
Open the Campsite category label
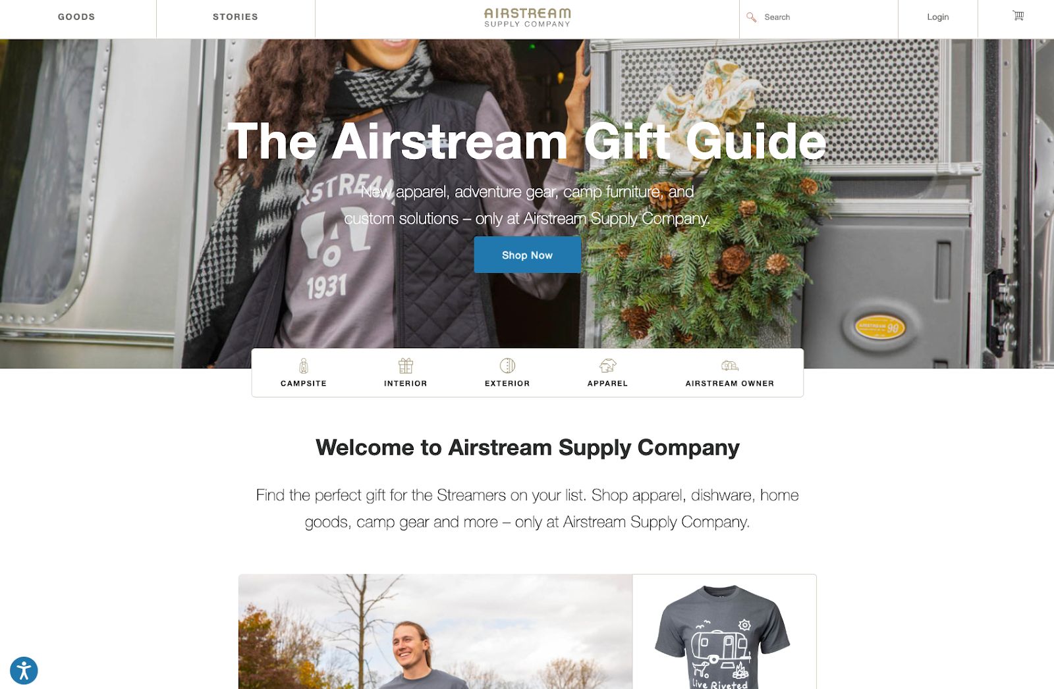pos(304,384)
